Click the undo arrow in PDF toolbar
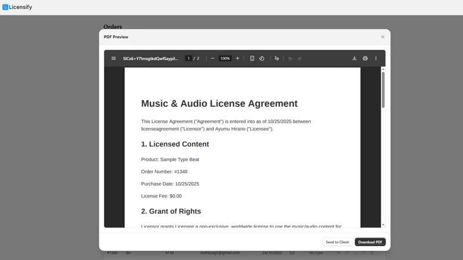This screenshot has width=463, height=260. click(291, 58)
